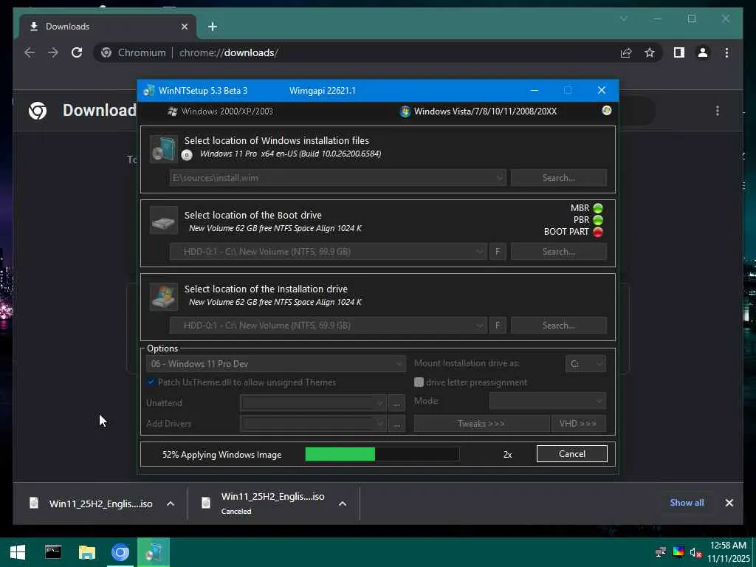
Task: Open the Windows Start menu
Action: pos(18,552)
